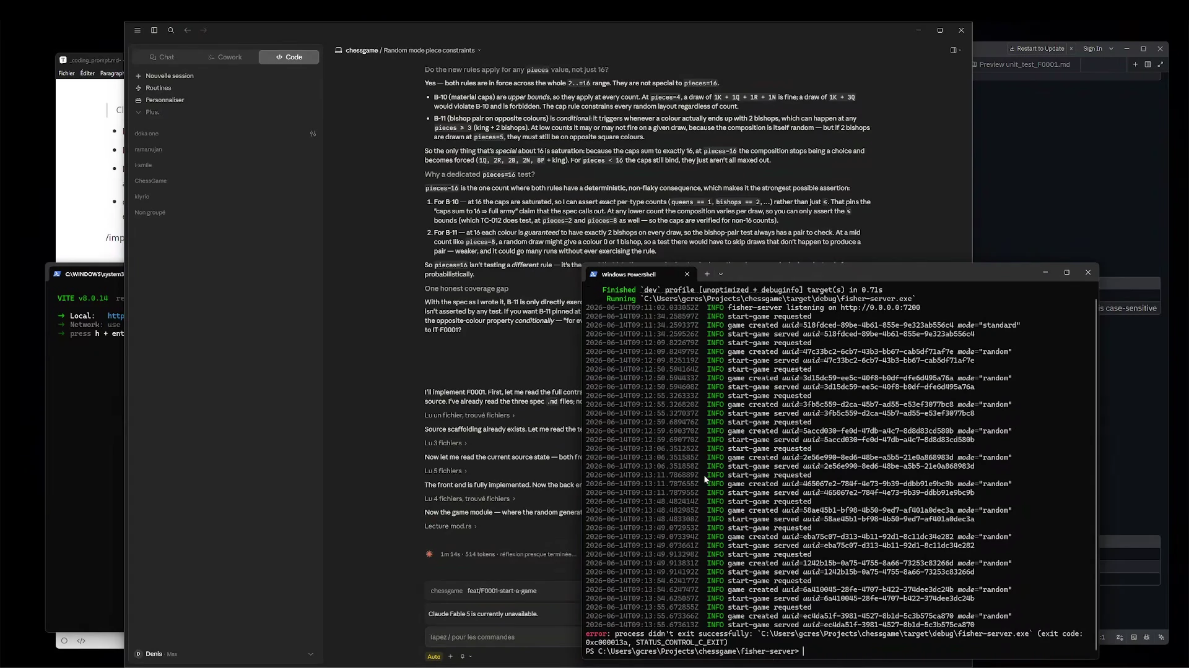This screenshot has height=668, width=1189.
Task: Click the orange thinking spinner icon
Action: pyautogui.click(x=429, y=554)
